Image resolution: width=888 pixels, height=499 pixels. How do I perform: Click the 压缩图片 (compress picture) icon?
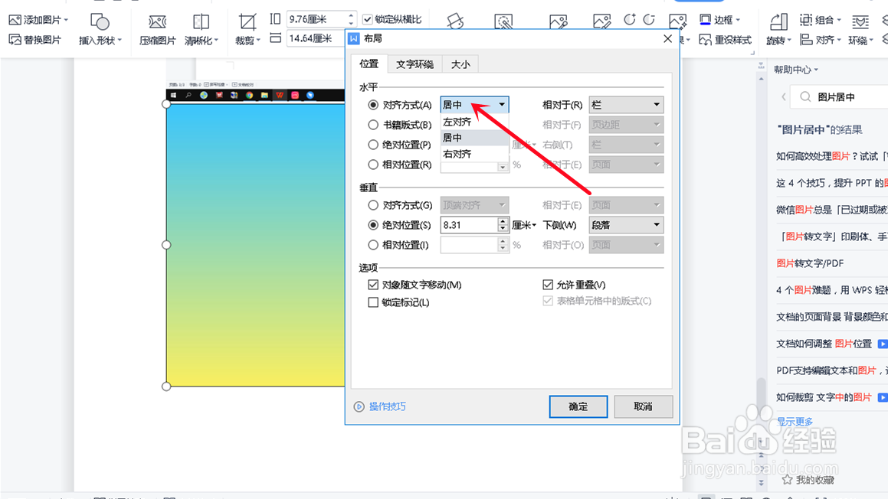[157, 22]
